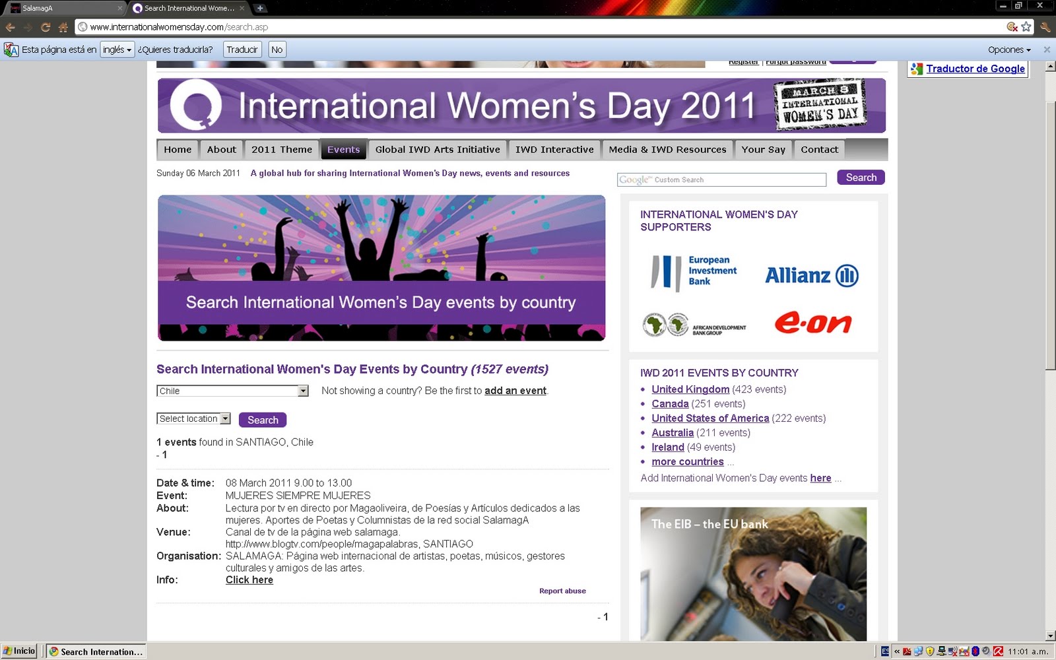The width and height of the screenshot is (1056, 660).
Task: Click the translate bar language icon
Action: click(11, 49)
